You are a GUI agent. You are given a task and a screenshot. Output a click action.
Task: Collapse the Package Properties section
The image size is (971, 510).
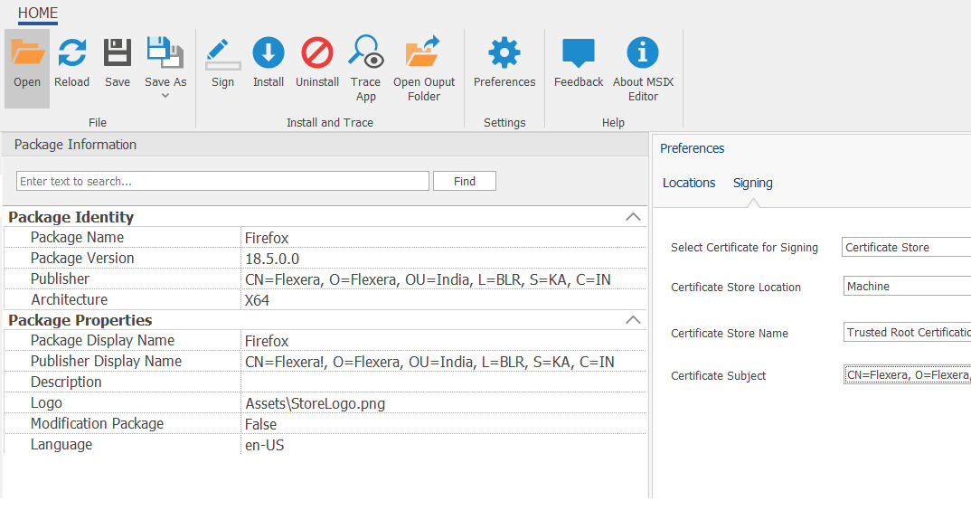click(x=633, y=320)
